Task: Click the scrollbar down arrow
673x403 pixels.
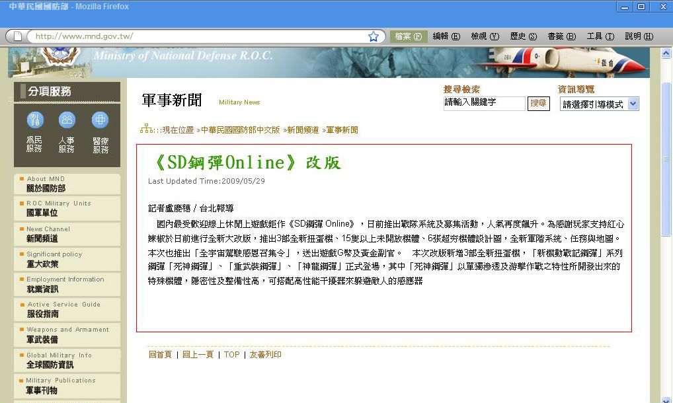Action: [666, 400]
